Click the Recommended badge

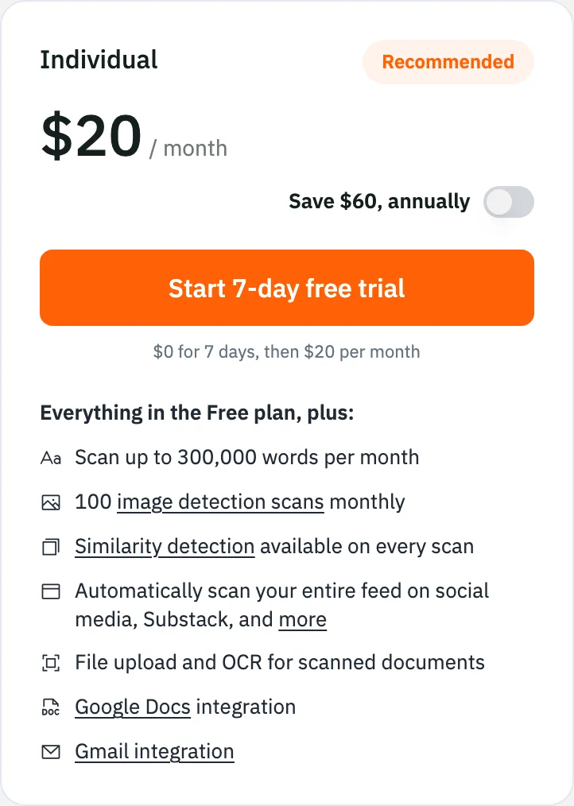[448, 62]
